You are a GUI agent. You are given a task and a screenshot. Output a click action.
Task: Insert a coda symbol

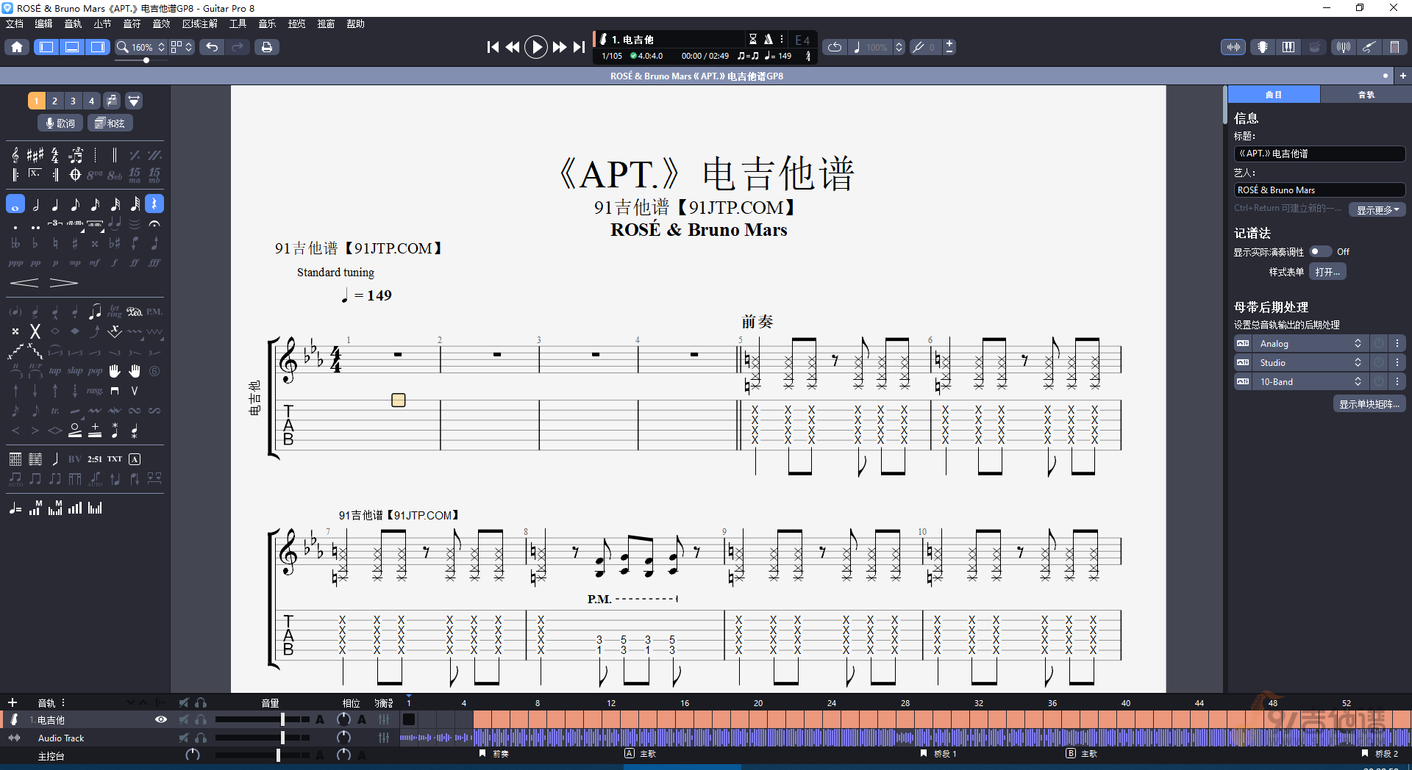(x=75, y=175)
